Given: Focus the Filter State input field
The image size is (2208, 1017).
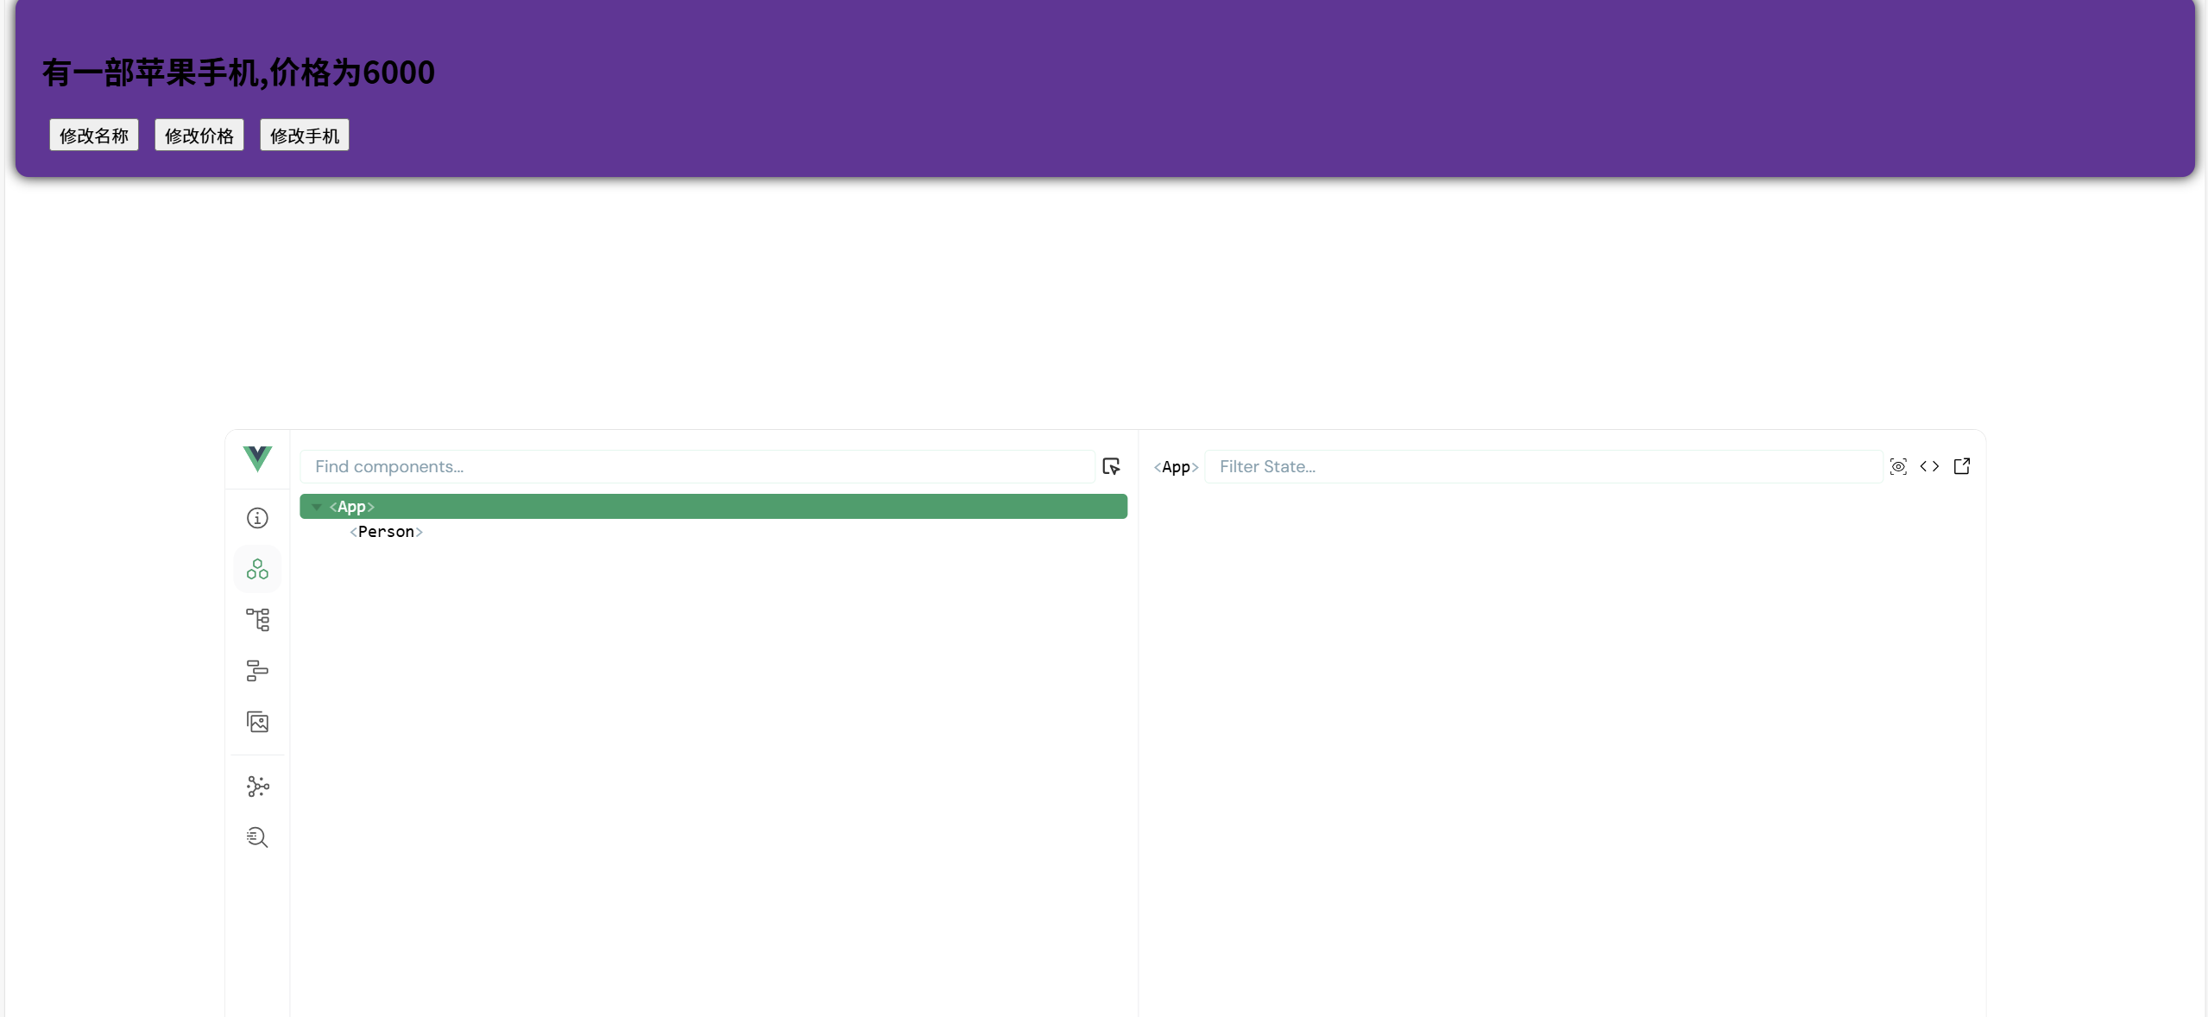Looking at the screenshot, I should click(x=1542, y=467).
